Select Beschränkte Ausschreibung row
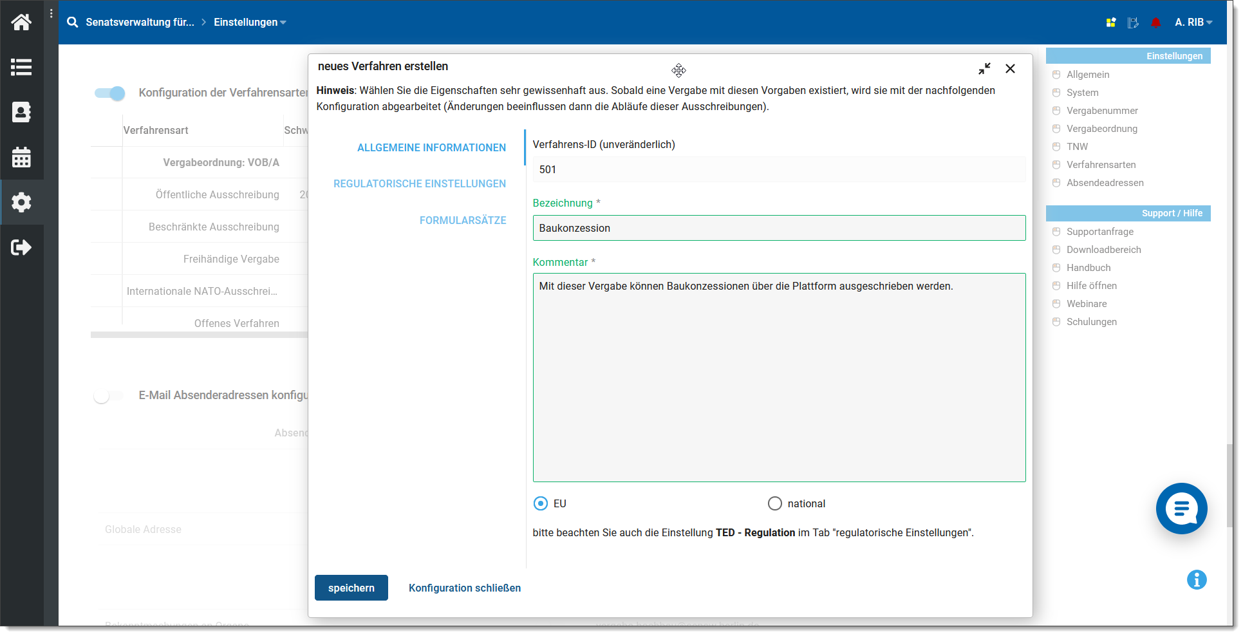This screenshot has height=636, width=1243. point(200,227)
